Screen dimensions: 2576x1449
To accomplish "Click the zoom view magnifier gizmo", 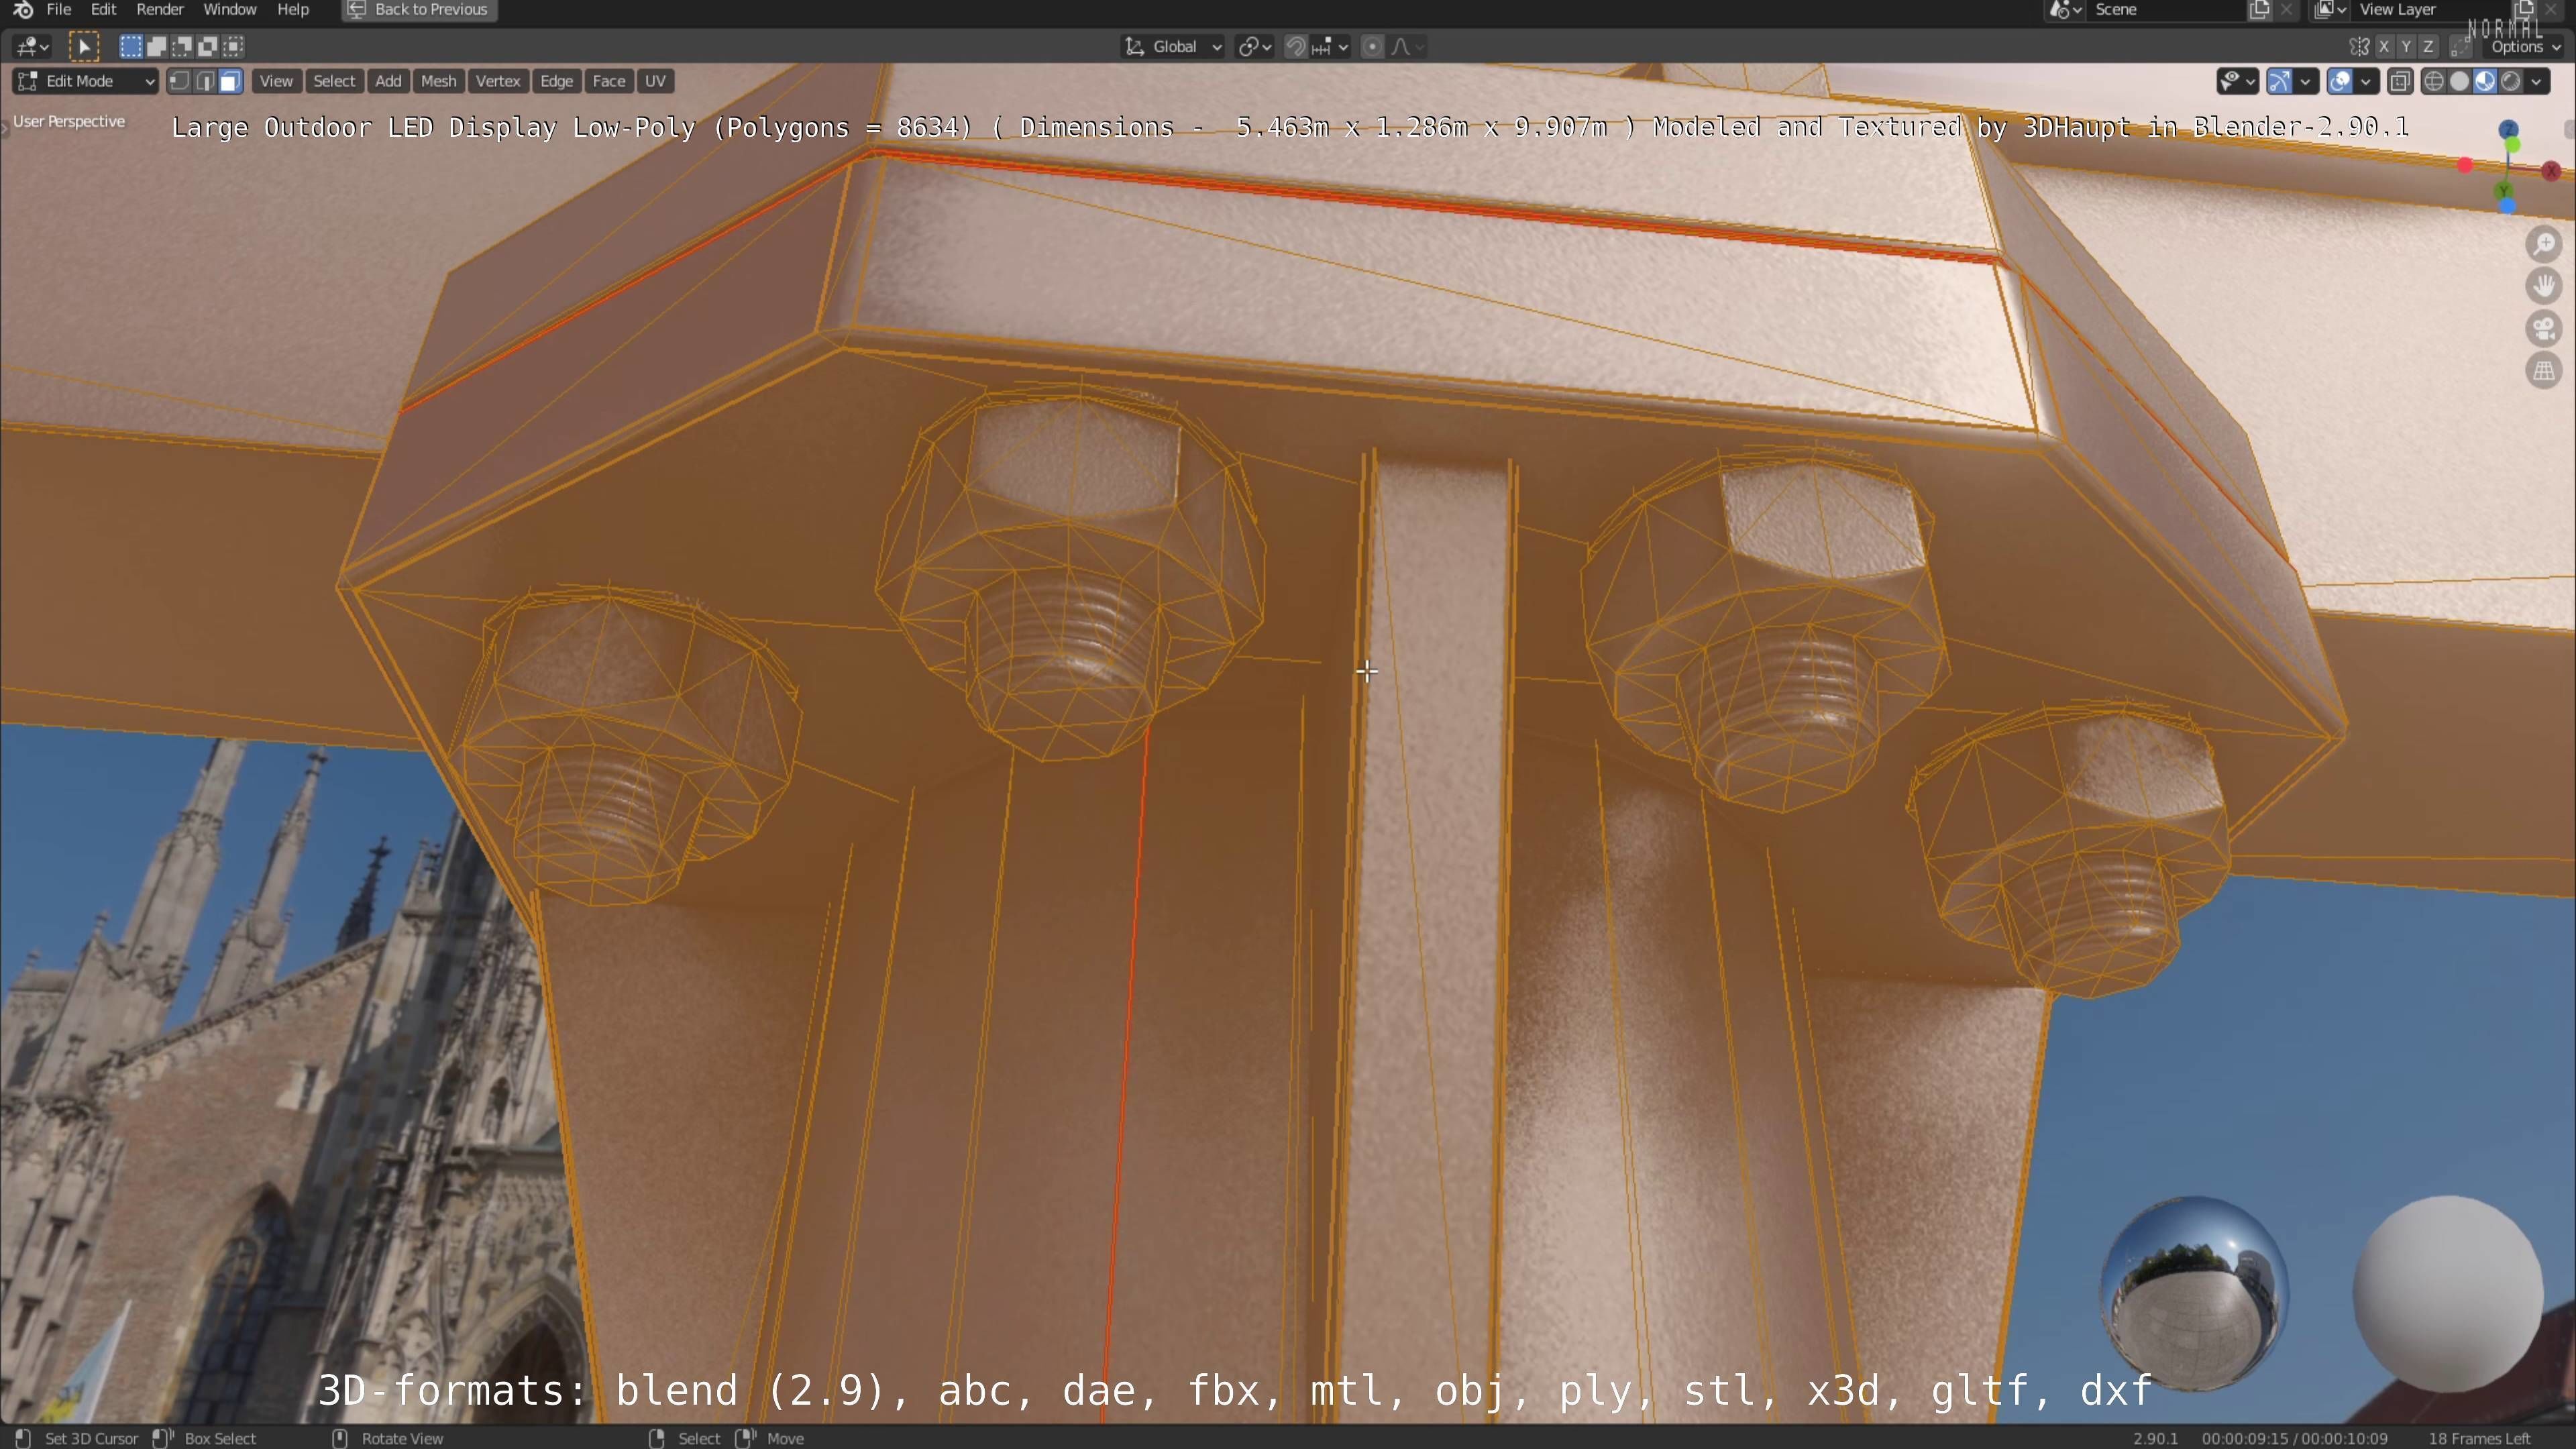I will click(2544, 244).
